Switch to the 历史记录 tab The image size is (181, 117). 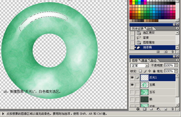[x=138, y=28]
